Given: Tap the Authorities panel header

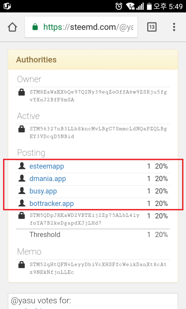Looking at the screenshot, I should coord(93,60).
